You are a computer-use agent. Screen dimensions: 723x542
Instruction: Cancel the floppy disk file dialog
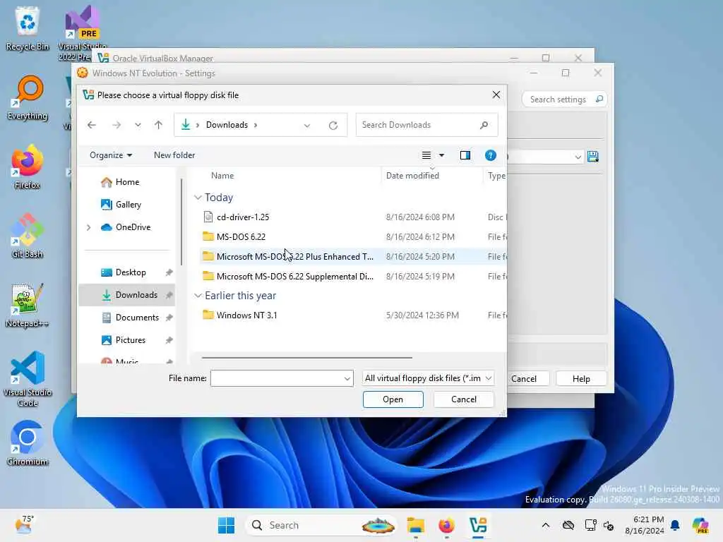[464, 399]
